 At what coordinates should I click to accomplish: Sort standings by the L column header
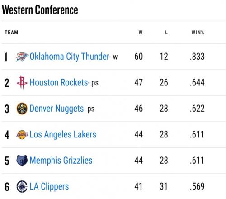166,33
